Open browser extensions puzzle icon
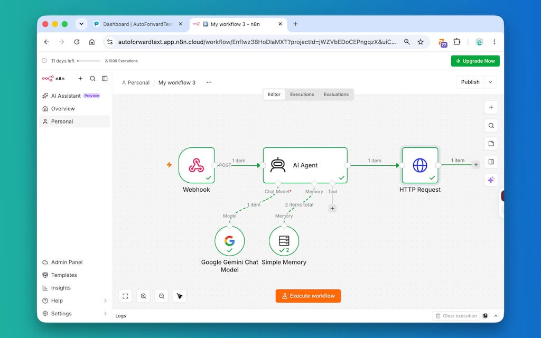The width and height of the screenshot is (541, 338). tap(457, 42)
